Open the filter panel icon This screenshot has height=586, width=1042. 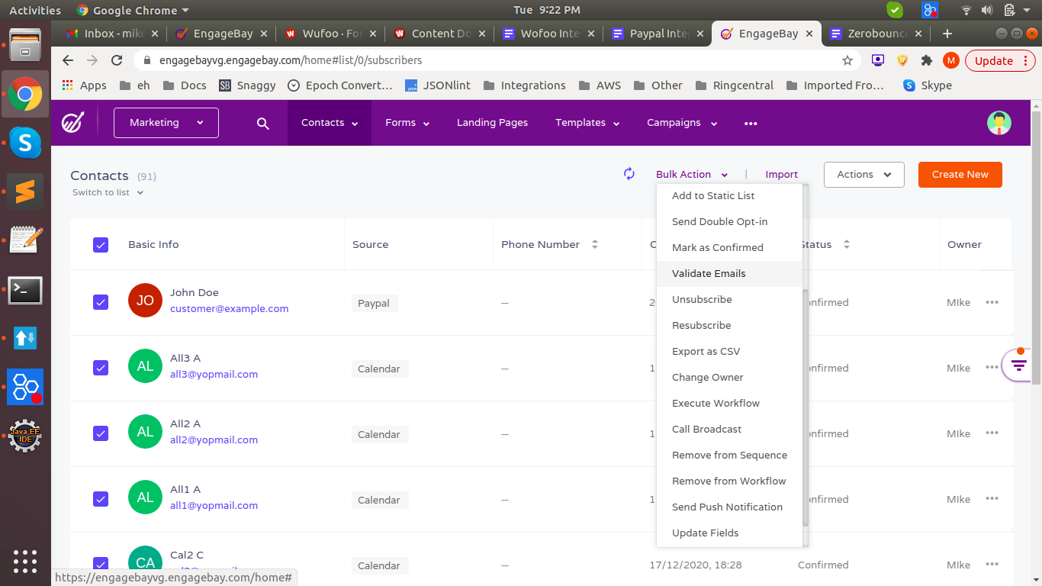coord(1019,365)
